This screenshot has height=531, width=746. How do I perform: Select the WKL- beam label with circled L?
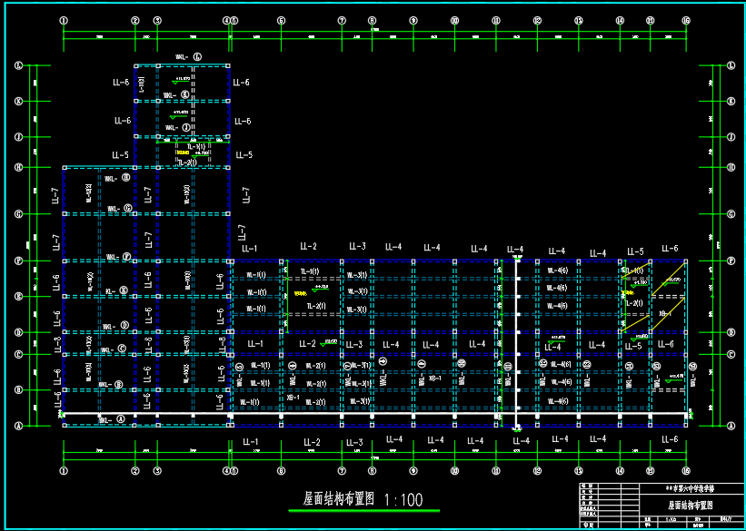coord(188,57)
